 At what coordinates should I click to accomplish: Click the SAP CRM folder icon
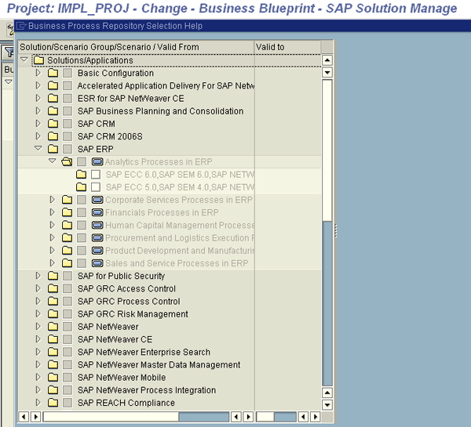click(53, 124)
